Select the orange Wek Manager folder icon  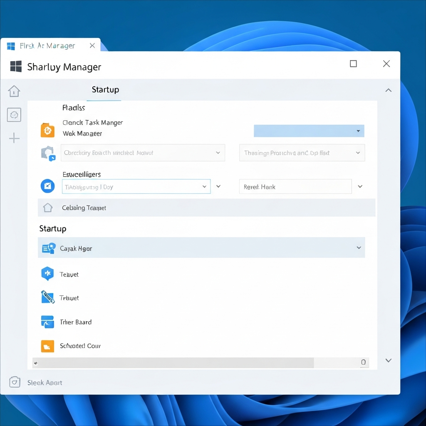coord(47,130)
